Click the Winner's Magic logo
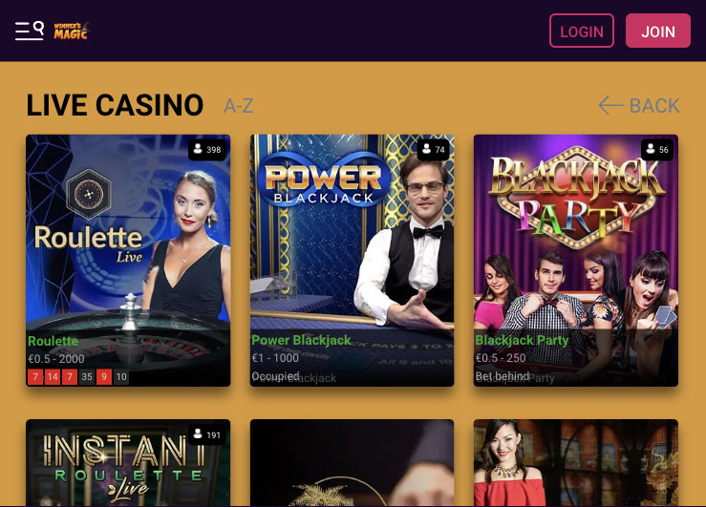 [72, 31]
